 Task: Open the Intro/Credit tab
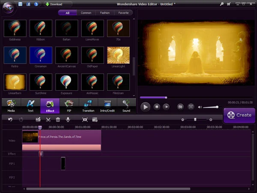[x=108, y=106]
